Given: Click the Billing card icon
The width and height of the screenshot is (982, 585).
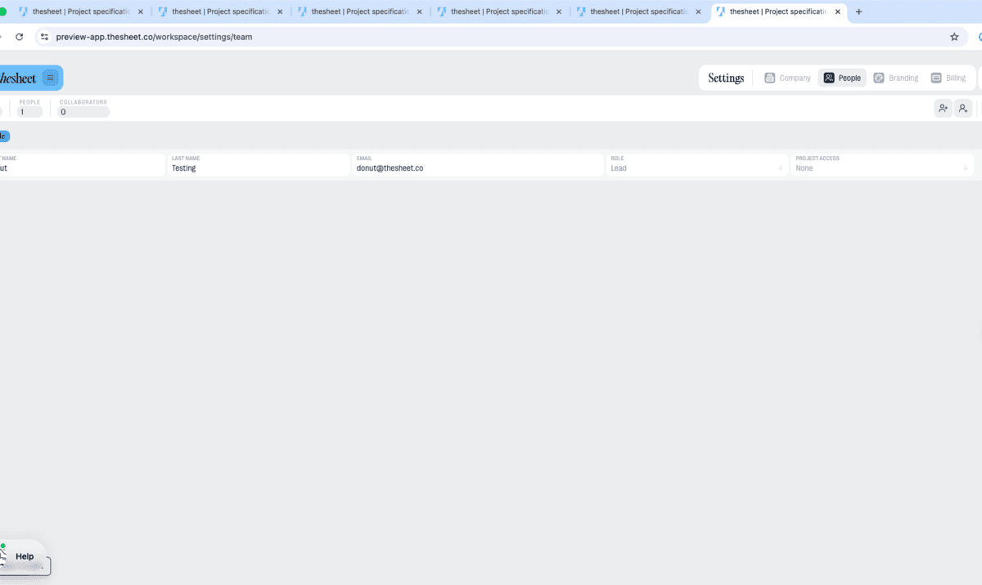Looking at the screenshot, I should [x=936, y=78].
